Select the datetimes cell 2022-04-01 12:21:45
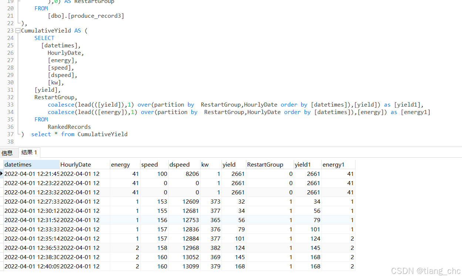 tap(32, 174)
